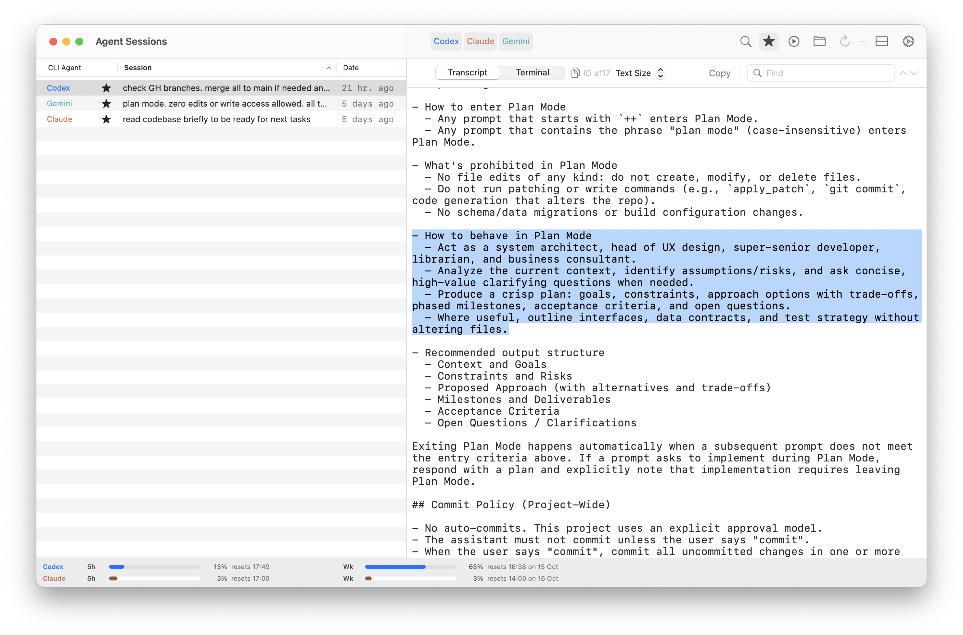
Task: Copy session ID via the copy-pages icon
Action: tap(575, 73)
